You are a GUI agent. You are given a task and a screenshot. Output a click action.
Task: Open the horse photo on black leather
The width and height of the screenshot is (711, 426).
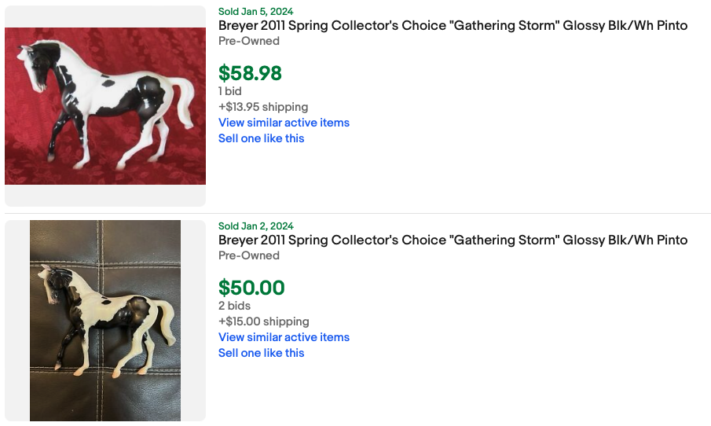click(105, 320)
